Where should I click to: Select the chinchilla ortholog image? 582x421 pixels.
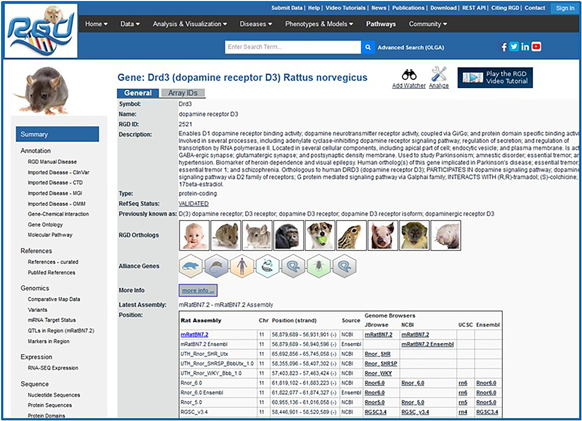pyautogui.click(x=257, y=235)
